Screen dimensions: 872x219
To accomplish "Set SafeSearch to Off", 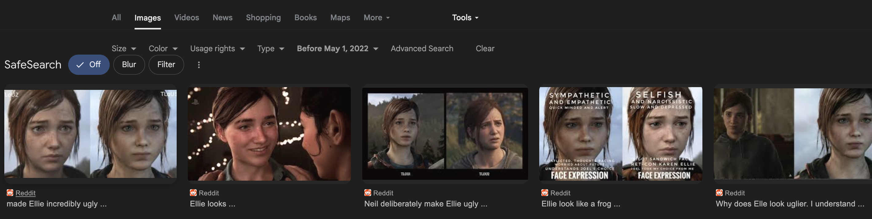I will [89, 64].
